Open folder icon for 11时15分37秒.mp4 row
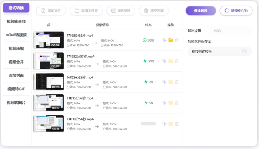This screenshot has height=149, width=259. coord(171,103)
